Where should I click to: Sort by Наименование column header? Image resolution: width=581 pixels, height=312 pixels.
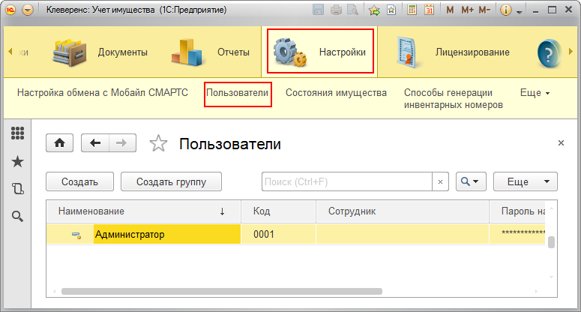click(143, 211)
